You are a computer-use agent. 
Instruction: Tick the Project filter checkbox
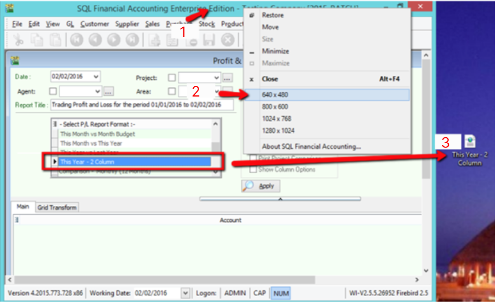point(172,78)
